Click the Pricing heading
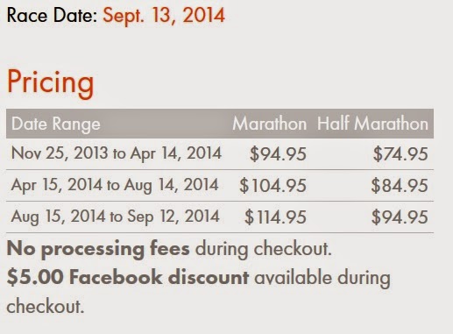This screenshot has width=453, height=334. tap(50, 83)
